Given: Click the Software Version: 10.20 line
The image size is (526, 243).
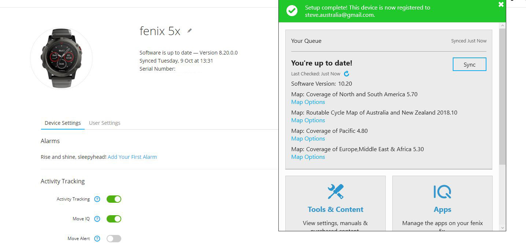Looking at the screenshot, I should (x=322, y=84).
